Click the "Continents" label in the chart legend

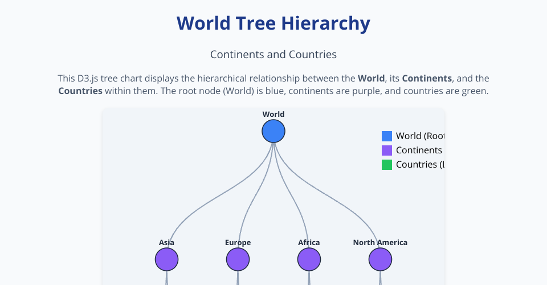[419, 150]
